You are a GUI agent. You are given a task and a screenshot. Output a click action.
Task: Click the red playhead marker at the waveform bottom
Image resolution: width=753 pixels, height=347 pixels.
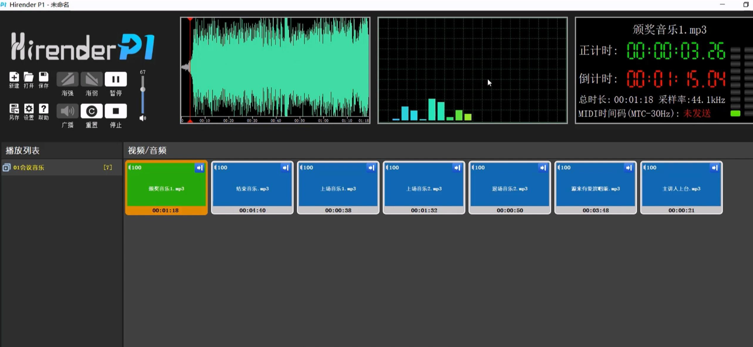[x=190, y=121]
